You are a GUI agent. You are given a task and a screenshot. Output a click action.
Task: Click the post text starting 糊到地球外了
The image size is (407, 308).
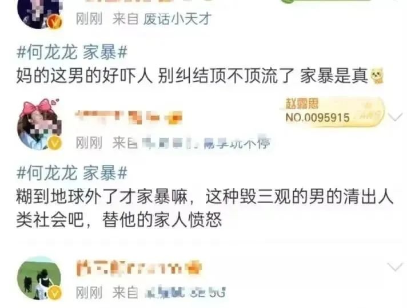(205, 208)
